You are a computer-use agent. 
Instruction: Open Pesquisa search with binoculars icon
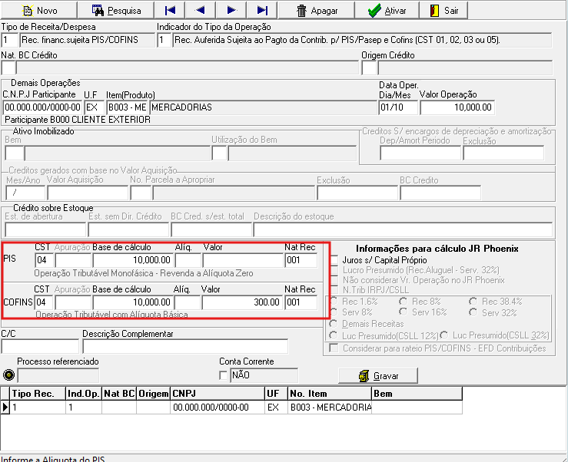tap(116, 10)
